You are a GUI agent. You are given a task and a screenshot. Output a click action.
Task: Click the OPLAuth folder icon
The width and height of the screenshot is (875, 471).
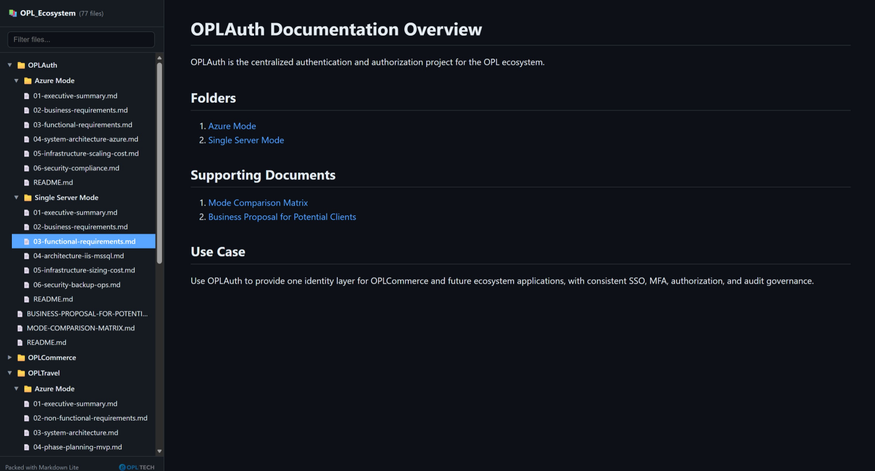(x=21, y=65)
